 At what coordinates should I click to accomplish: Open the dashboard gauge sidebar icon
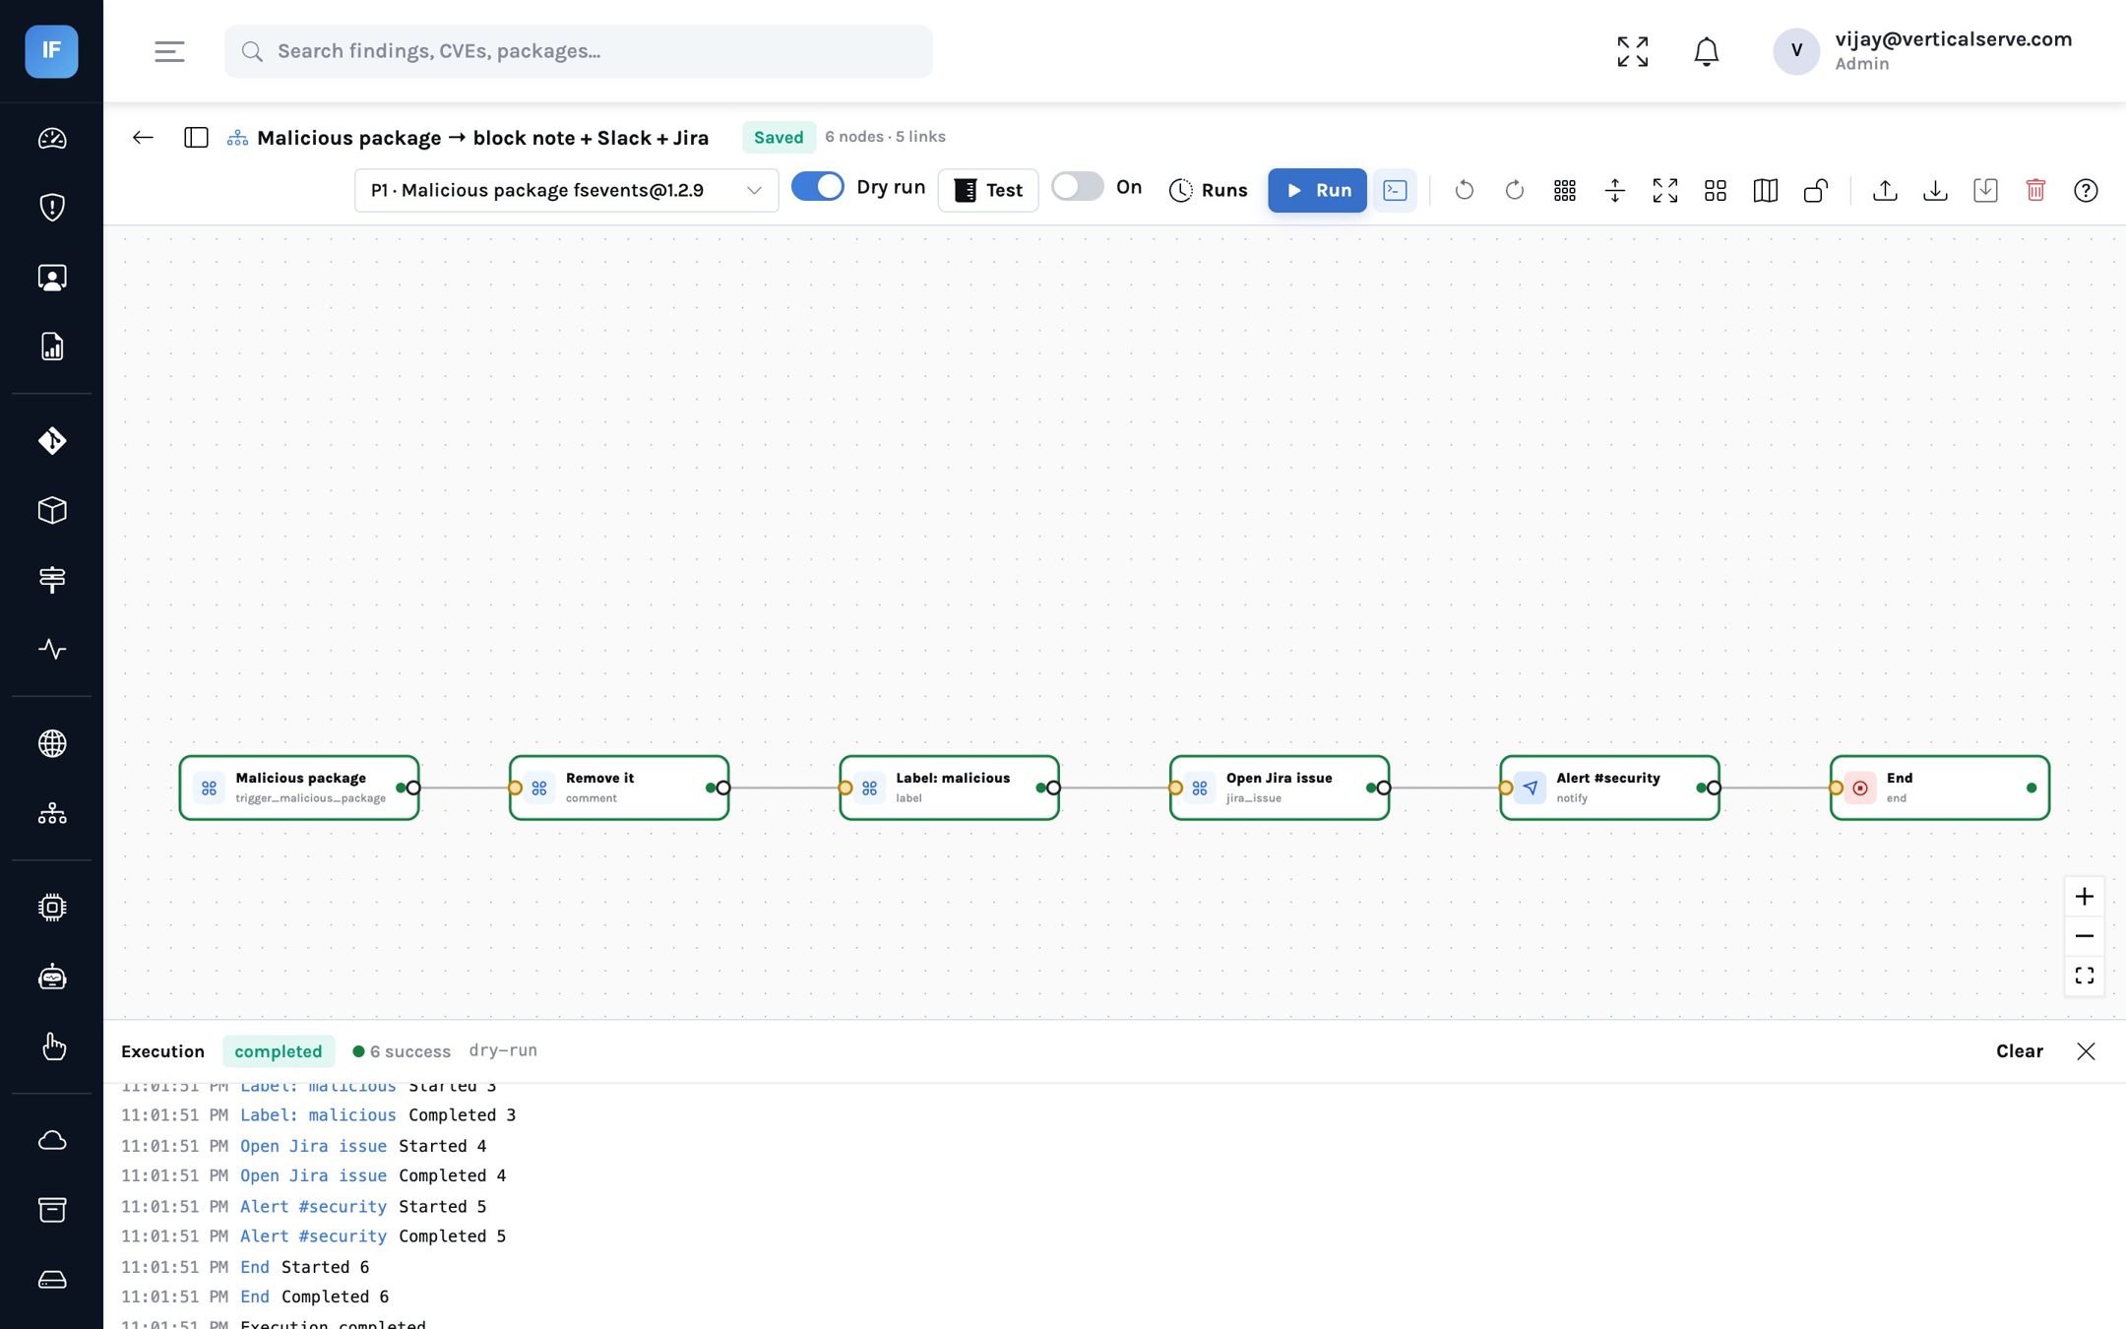point(52,139)
